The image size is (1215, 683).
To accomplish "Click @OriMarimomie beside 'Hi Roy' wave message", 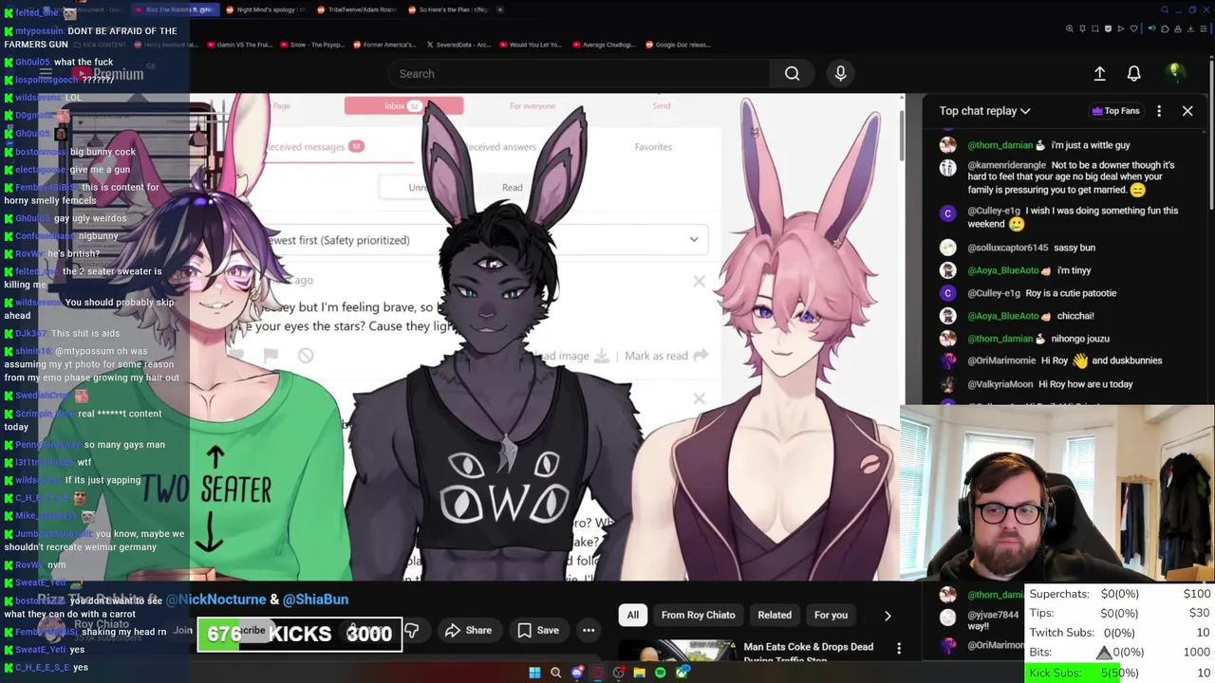I will coord(1001,360).
